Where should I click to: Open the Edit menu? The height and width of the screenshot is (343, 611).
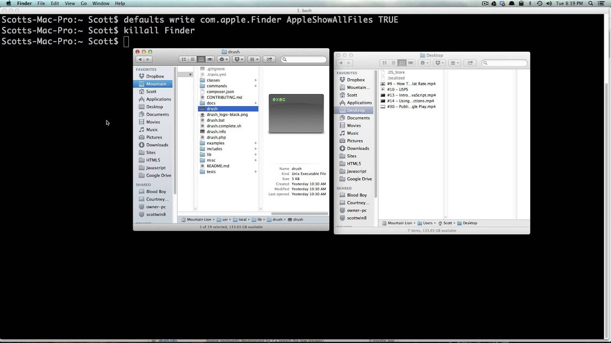coord(55,3)
